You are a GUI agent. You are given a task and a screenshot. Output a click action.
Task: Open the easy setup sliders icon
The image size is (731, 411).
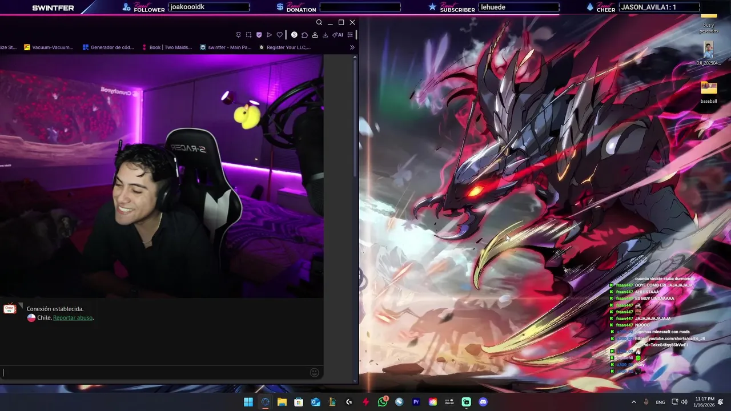click(x=350, y=35)
